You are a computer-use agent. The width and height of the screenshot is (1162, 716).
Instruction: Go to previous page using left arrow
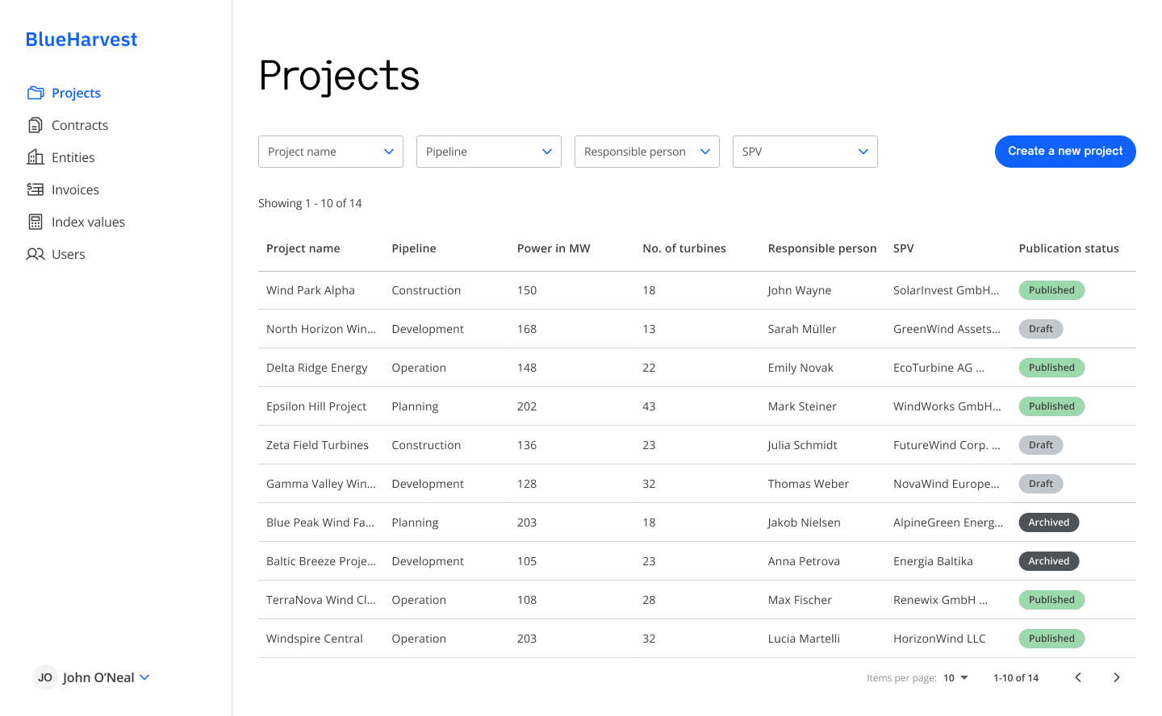(1078, 677)
